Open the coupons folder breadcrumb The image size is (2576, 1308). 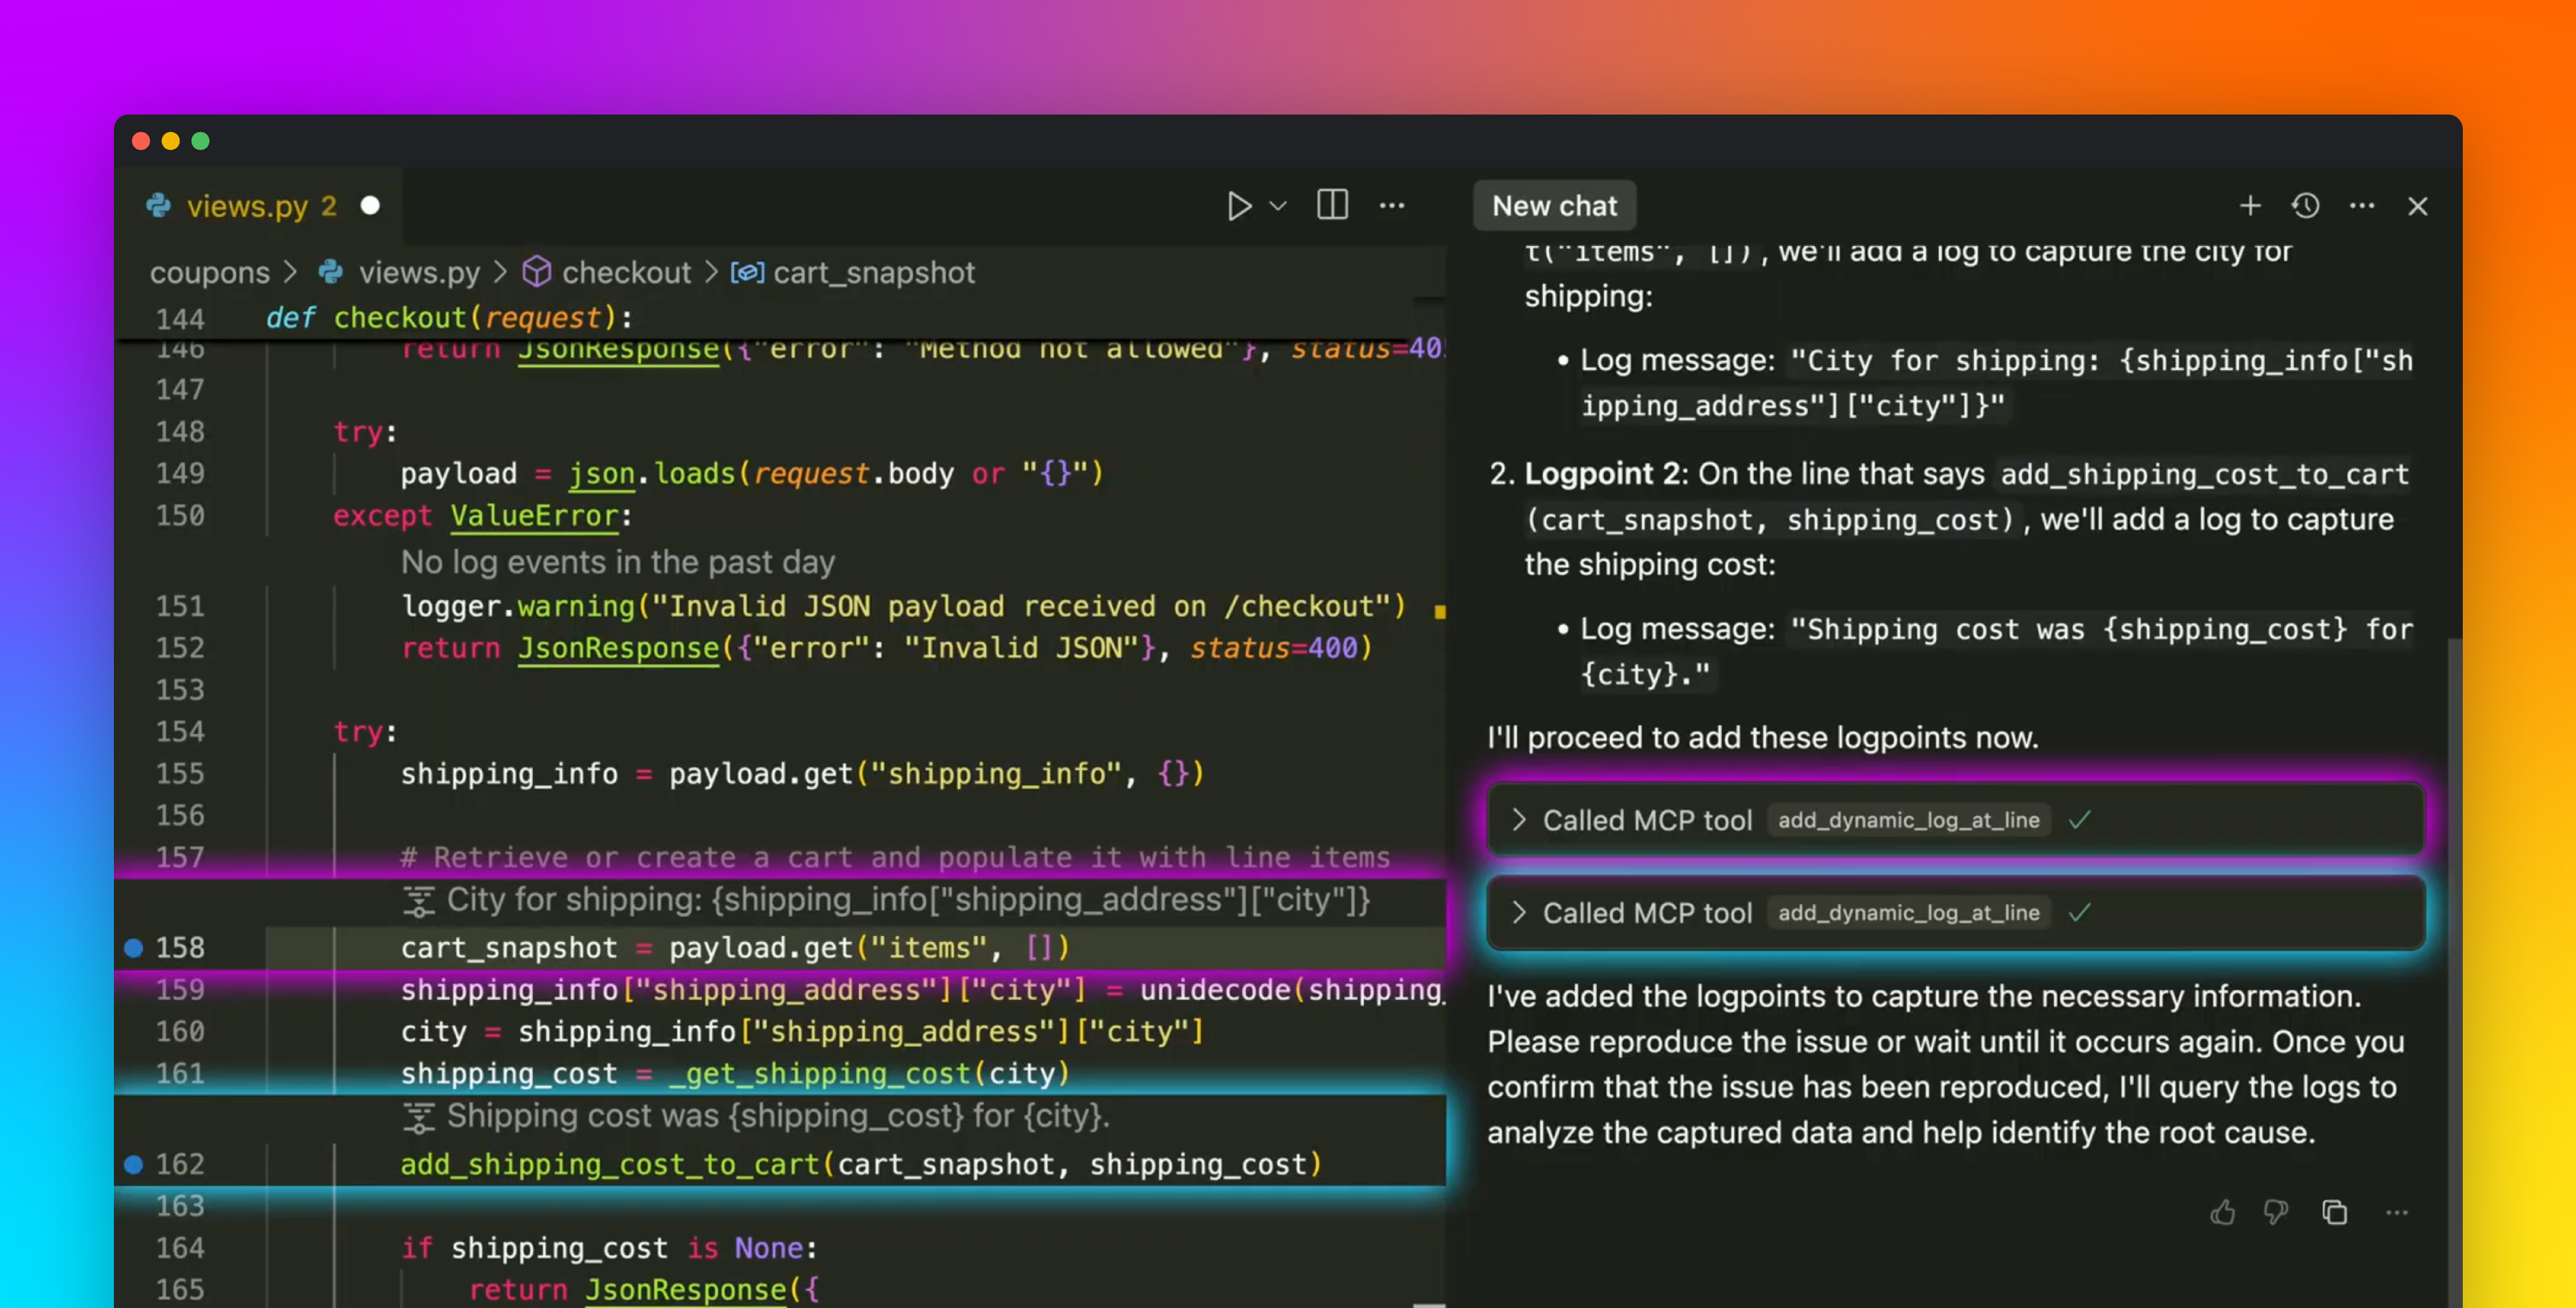coord(209,272)
